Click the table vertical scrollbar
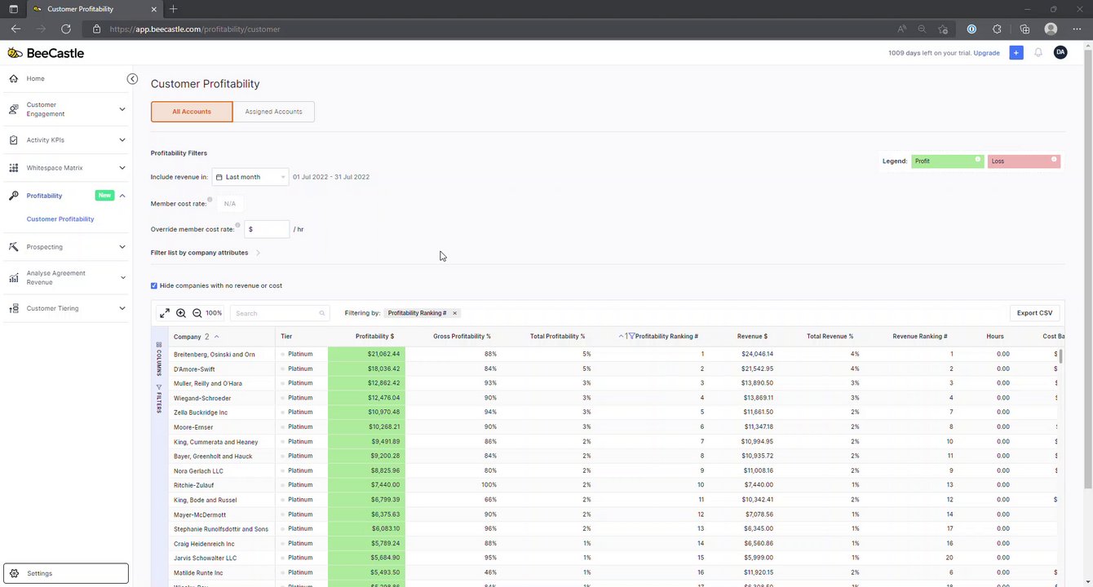The width and height of the screenshot is (1093, 587). (x=1061, y=357)
